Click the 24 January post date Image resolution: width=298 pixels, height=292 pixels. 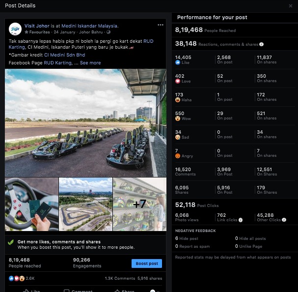click(x=64, y=32)
